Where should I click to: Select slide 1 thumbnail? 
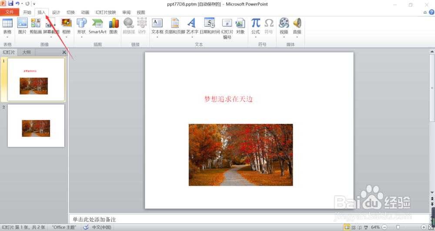click(x=37, y=79)
